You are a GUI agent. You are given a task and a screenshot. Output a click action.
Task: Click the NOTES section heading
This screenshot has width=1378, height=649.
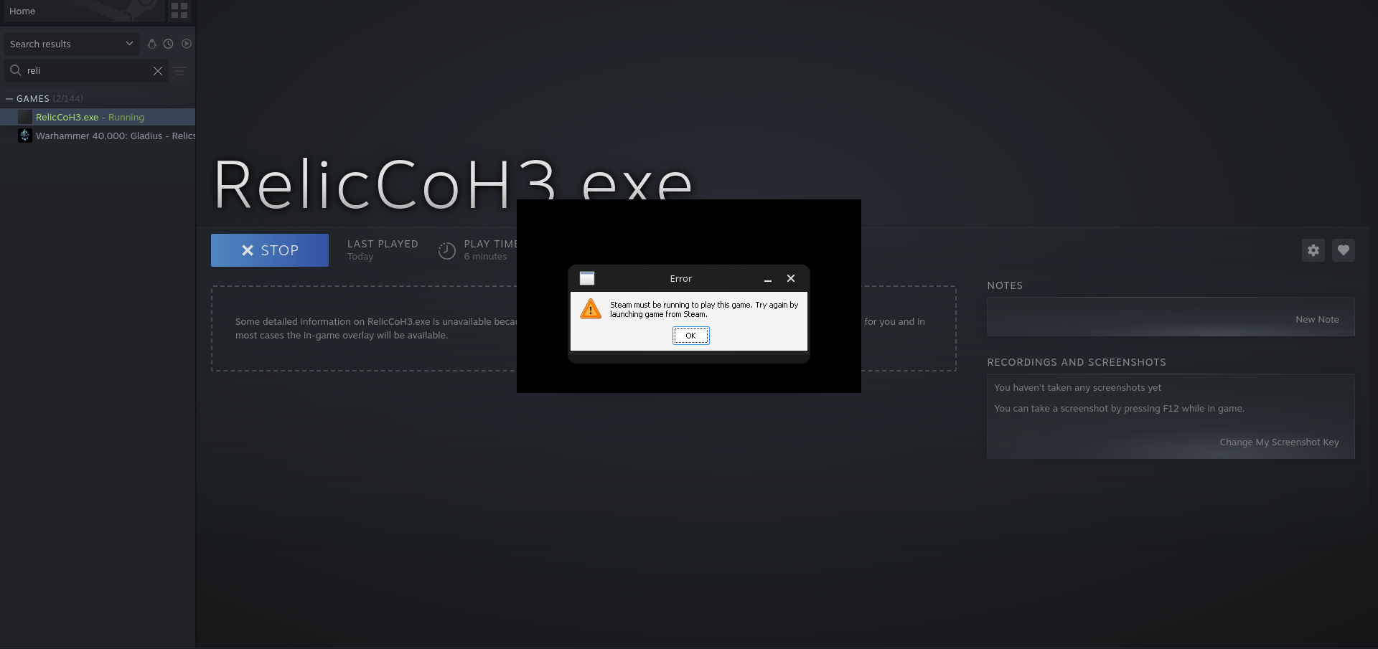(1005, 285)
